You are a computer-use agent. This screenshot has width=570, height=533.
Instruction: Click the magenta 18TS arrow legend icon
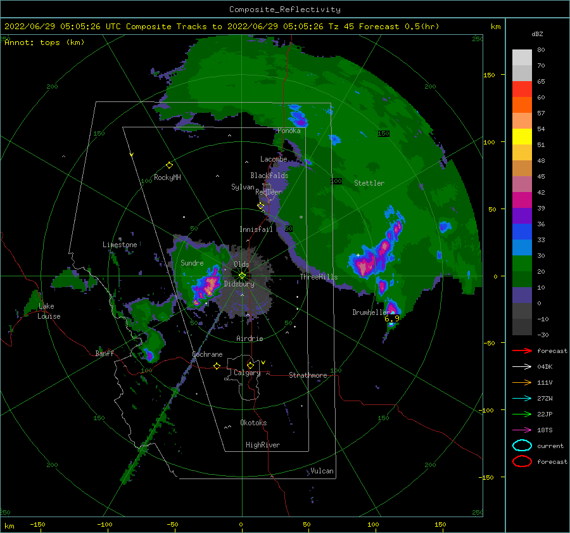(x=522, y=430)
